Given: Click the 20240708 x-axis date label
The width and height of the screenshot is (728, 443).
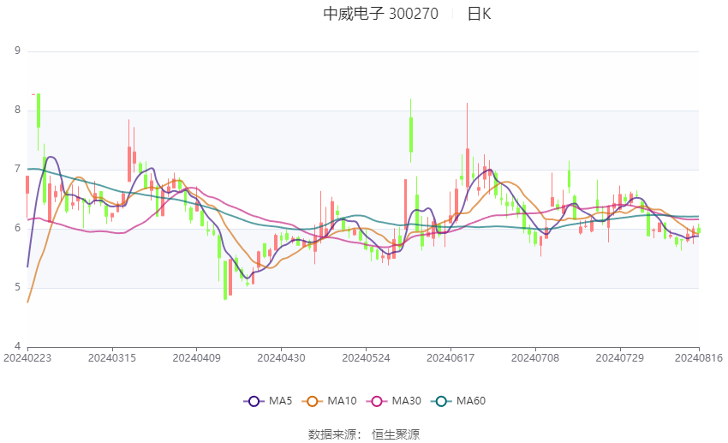Looking at the screenshot, I should click(534, 358).
